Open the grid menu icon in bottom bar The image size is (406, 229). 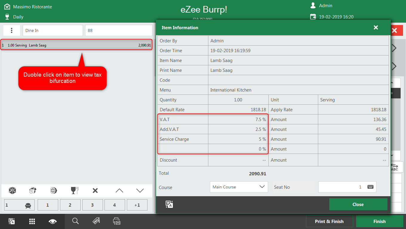pyautogui.click(x=32, y=221)
